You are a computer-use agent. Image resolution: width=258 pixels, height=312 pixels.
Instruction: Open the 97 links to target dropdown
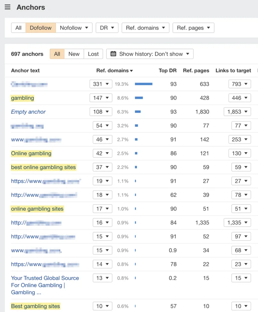point(241,237)
